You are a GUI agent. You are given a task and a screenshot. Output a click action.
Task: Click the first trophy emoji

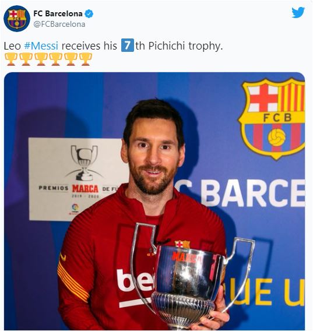(11, 59)
